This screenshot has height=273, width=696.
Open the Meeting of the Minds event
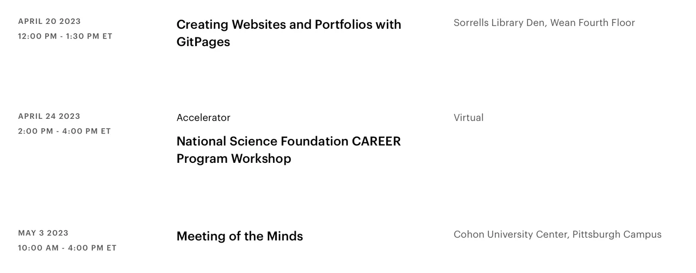pyautogui.click(x=239, y=236)
